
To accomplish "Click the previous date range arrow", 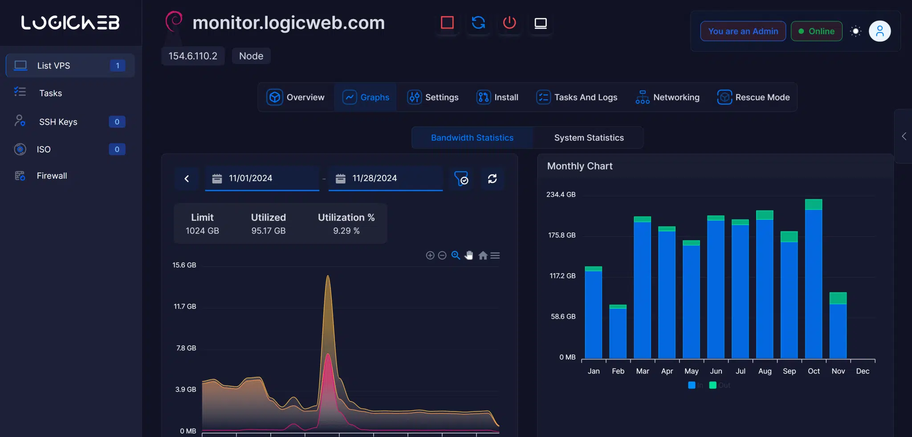I will [x=187, y=178].
